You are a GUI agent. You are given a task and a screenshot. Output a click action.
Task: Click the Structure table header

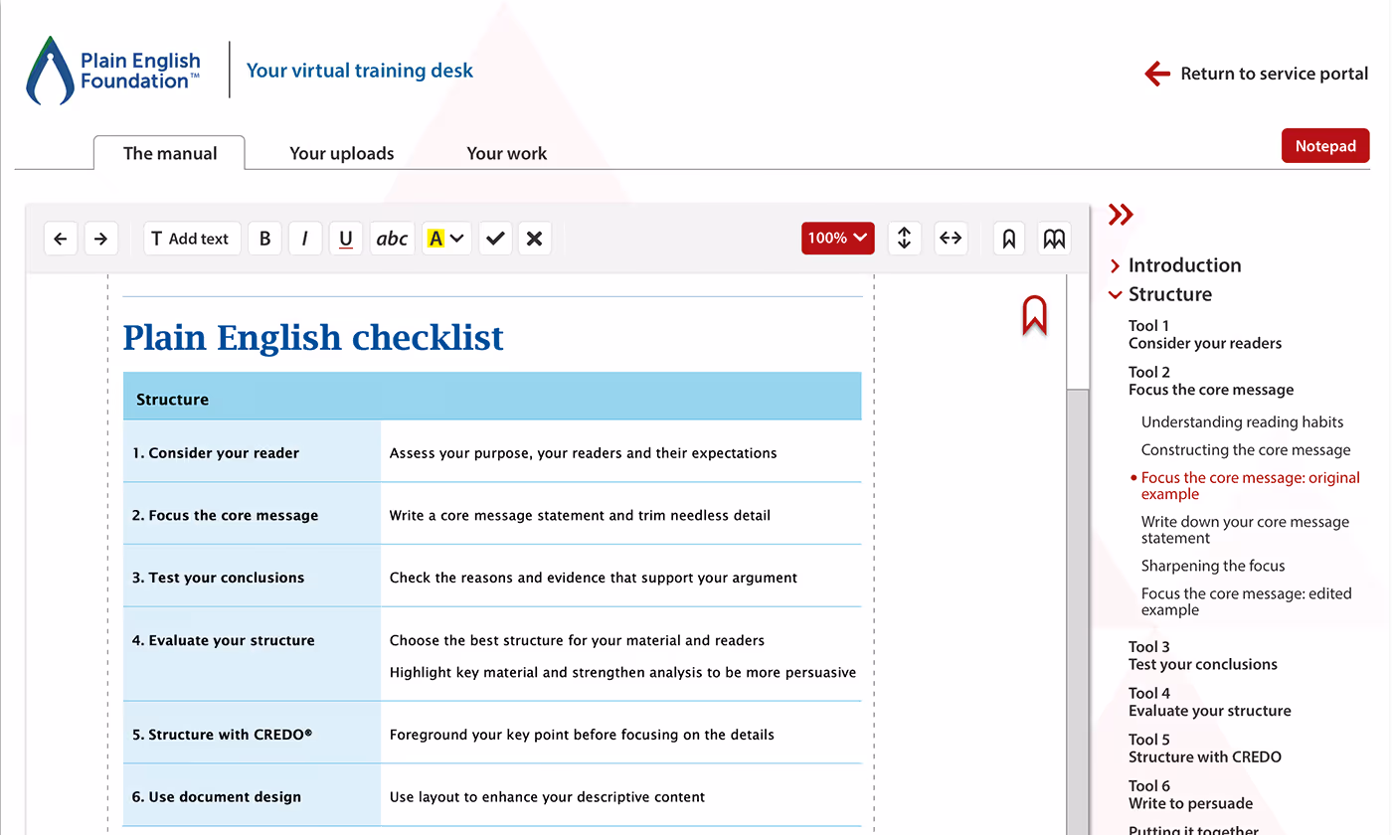click(492, 399)
